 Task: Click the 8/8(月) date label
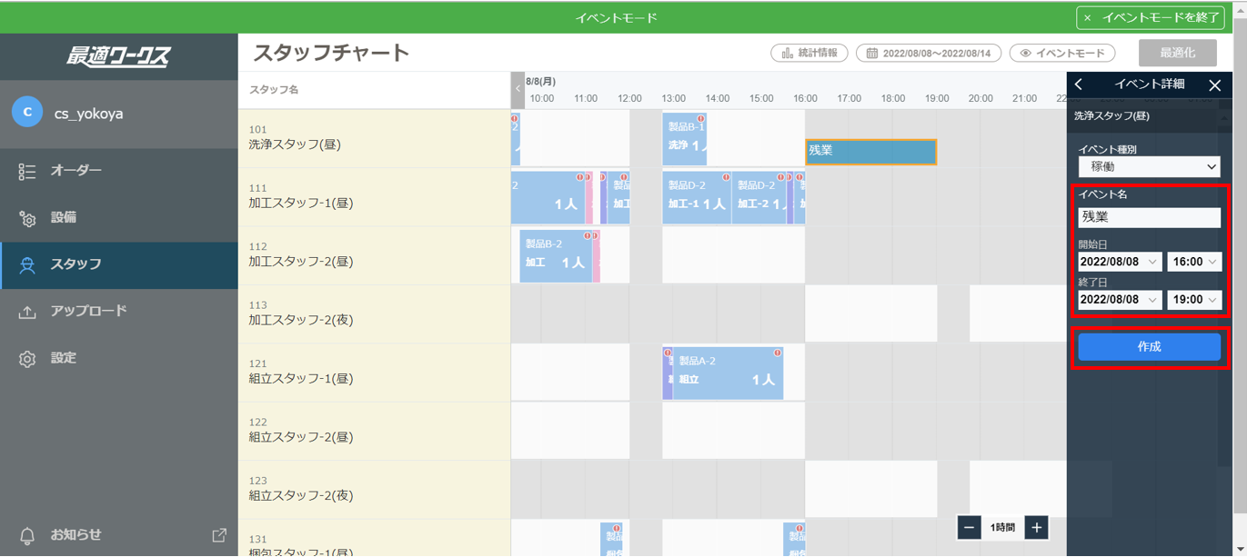tap(540, 82)
